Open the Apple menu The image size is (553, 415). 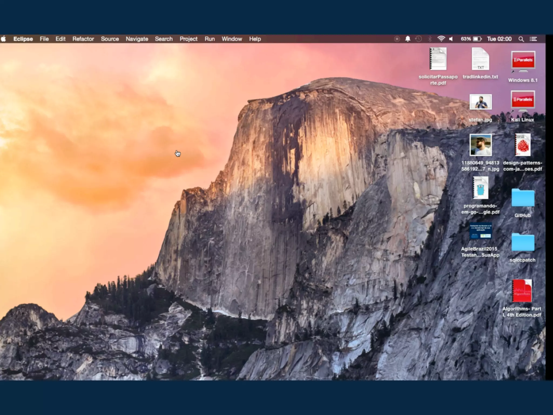pos(4,39)
